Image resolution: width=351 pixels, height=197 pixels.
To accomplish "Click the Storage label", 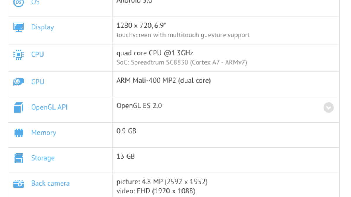I will tap(43, 158).
